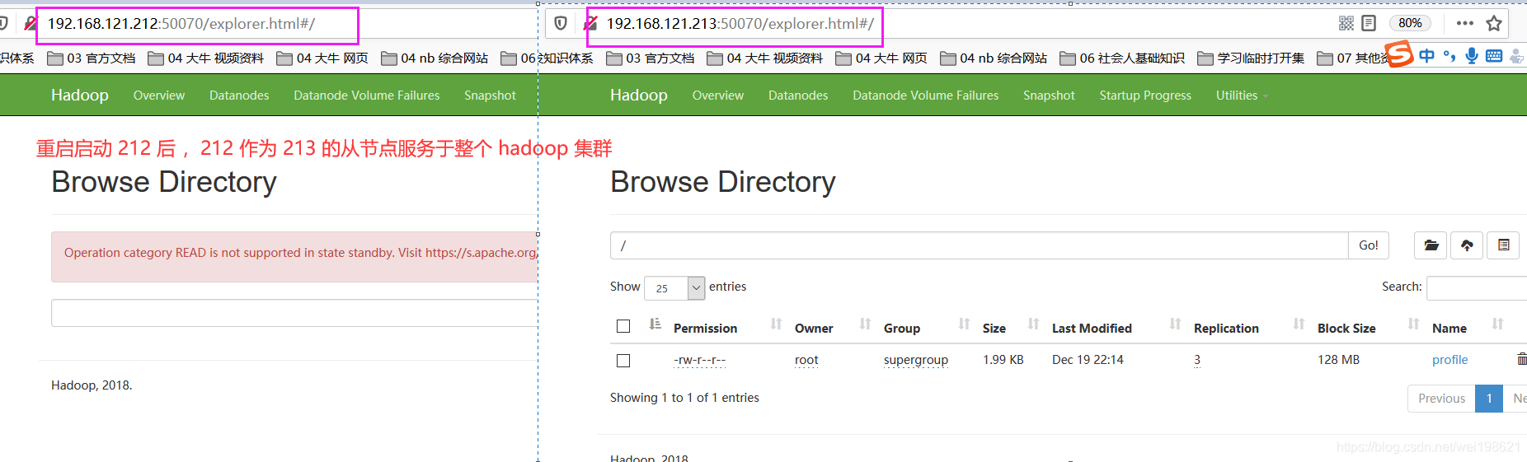
Task: Open '04 大牛 网页' bookmark folder in right window
Action: point(881,58)
